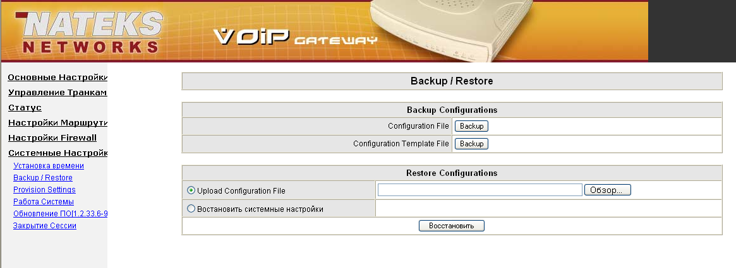Click the Nateks Networks logo
Image resolution: width=736 pixels, height=268 pixels.
(x=90, y=33)
